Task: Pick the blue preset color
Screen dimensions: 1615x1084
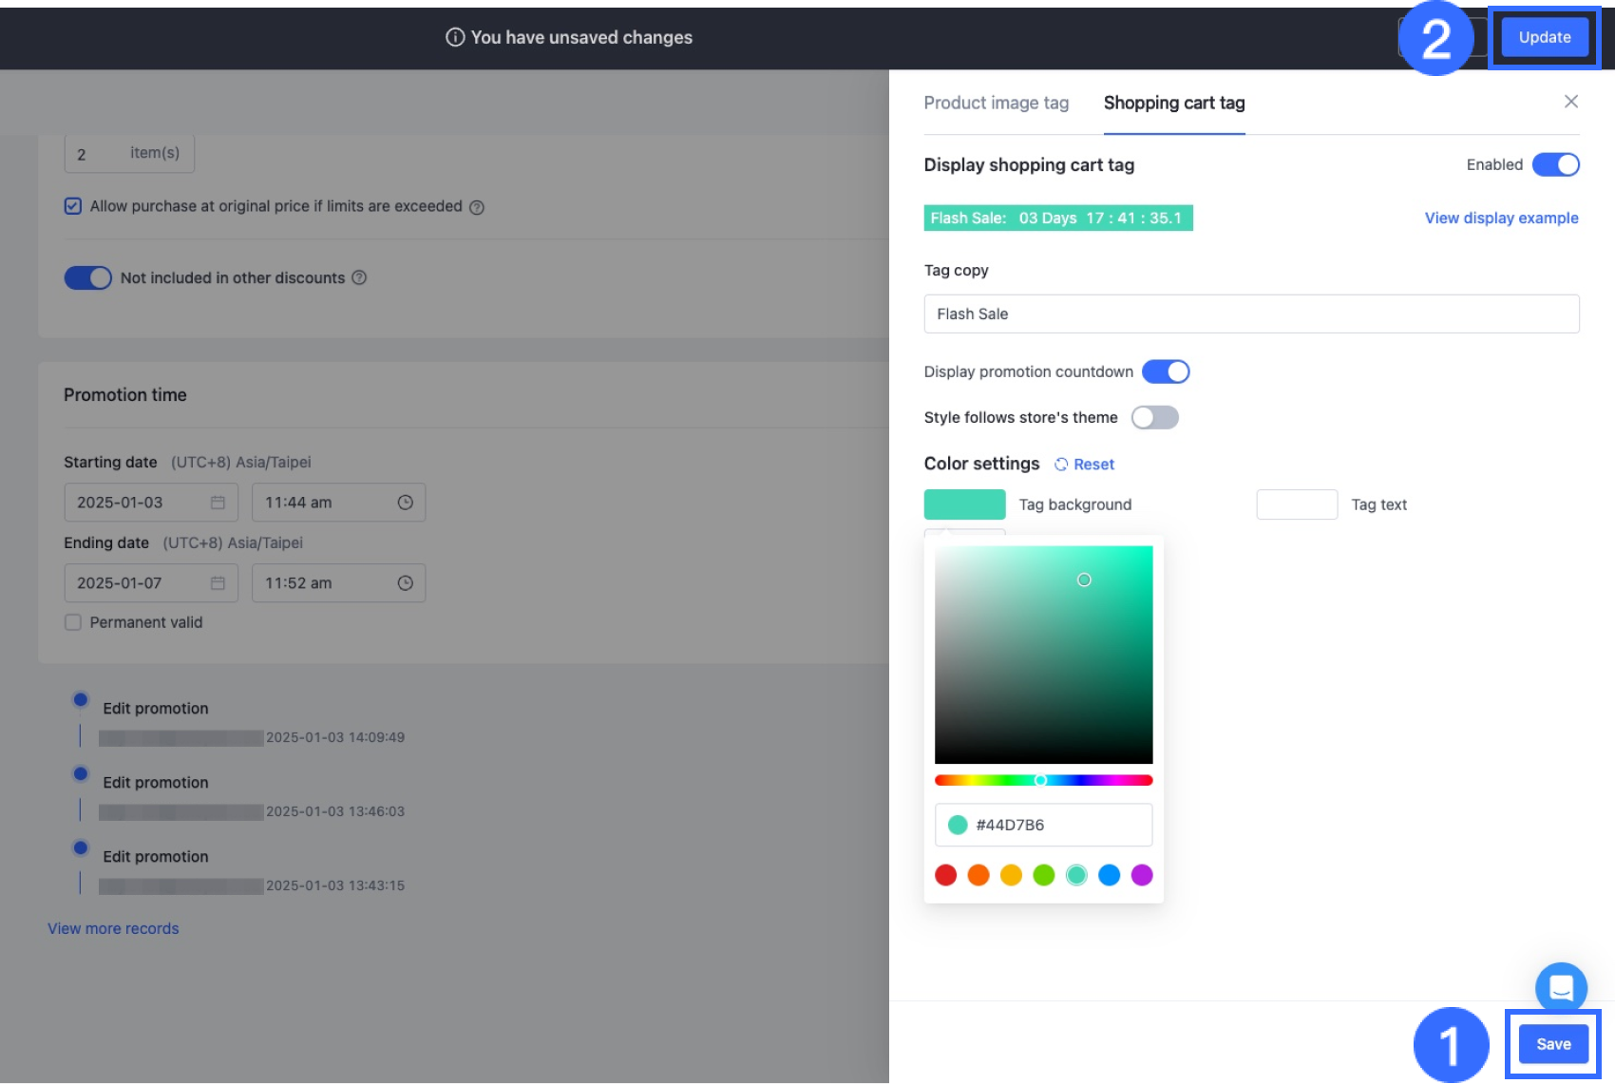Action: click(x=1109, y=875)
